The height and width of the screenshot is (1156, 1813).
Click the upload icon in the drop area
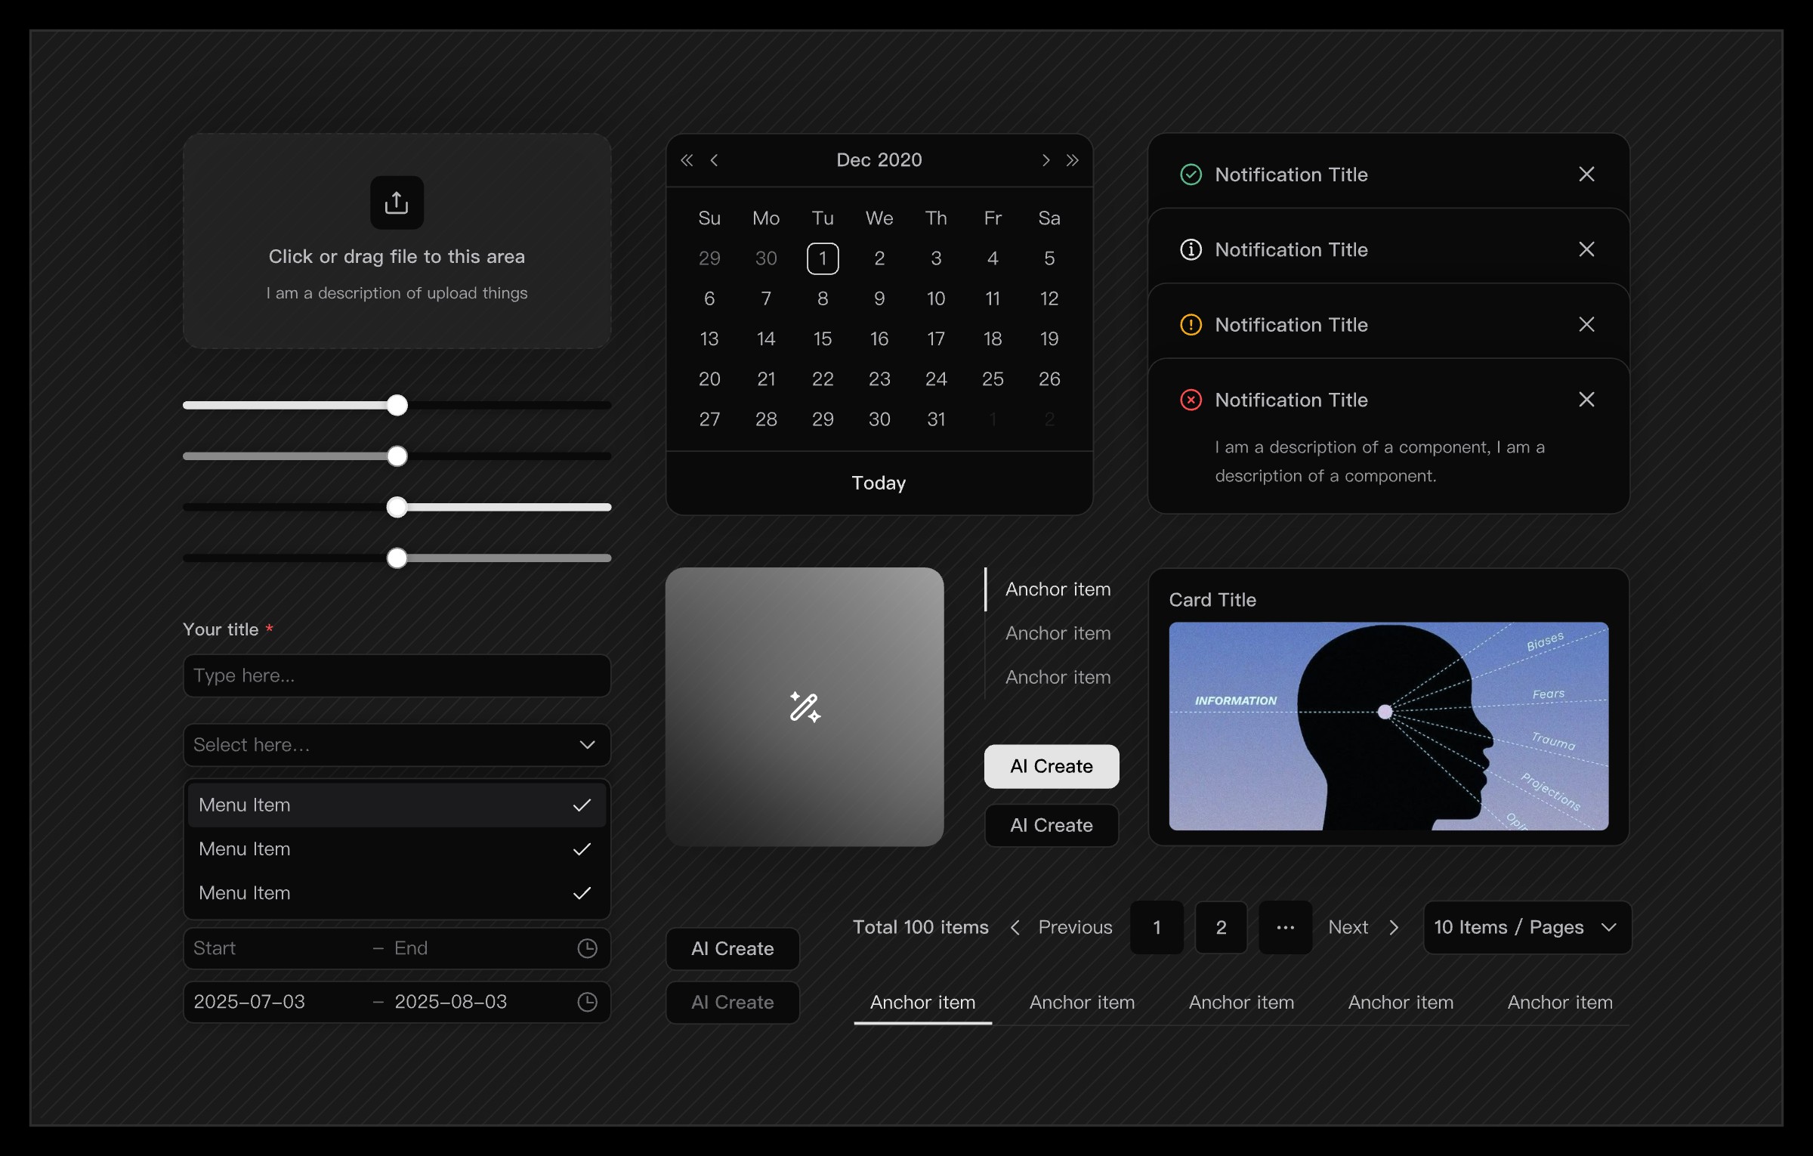(397, 202)
